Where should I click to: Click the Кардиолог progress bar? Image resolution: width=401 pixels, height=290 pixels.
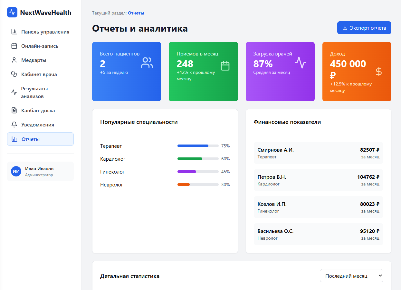197,159
